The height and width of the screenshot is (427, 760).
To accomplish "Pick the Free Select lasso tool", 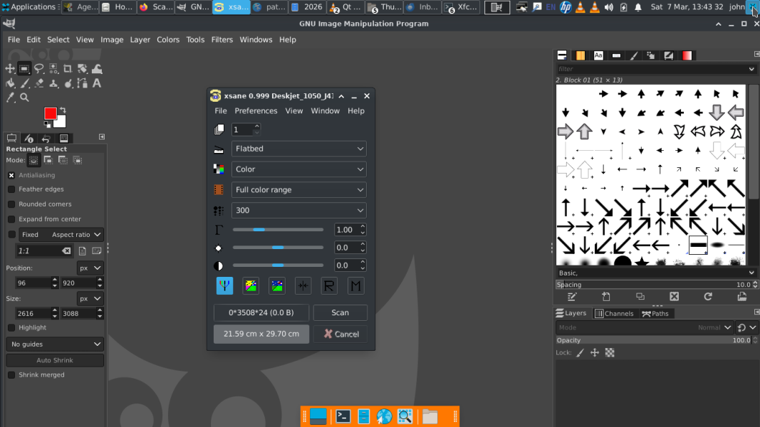I will (x=38, y=69).
